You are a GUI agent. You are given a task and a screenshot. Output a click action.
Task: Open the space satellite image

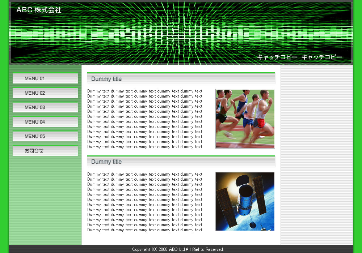click(245, 201)
